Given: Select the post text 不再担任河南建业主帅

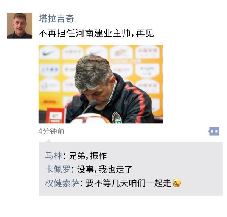Looking at the screenshot, I should [x=84, y=33].
